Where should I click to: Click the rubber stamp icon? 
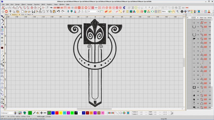[209, 11]
